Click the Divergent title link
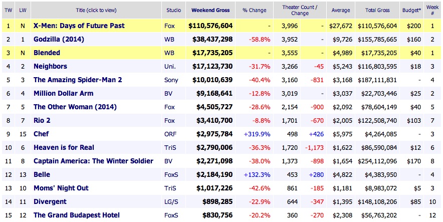The width and height of the screenshot is (443, 222). (50, 201)
